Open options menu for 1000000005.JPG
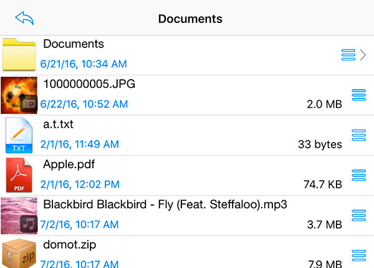The image size is (374, 268). tap(358, 95)
